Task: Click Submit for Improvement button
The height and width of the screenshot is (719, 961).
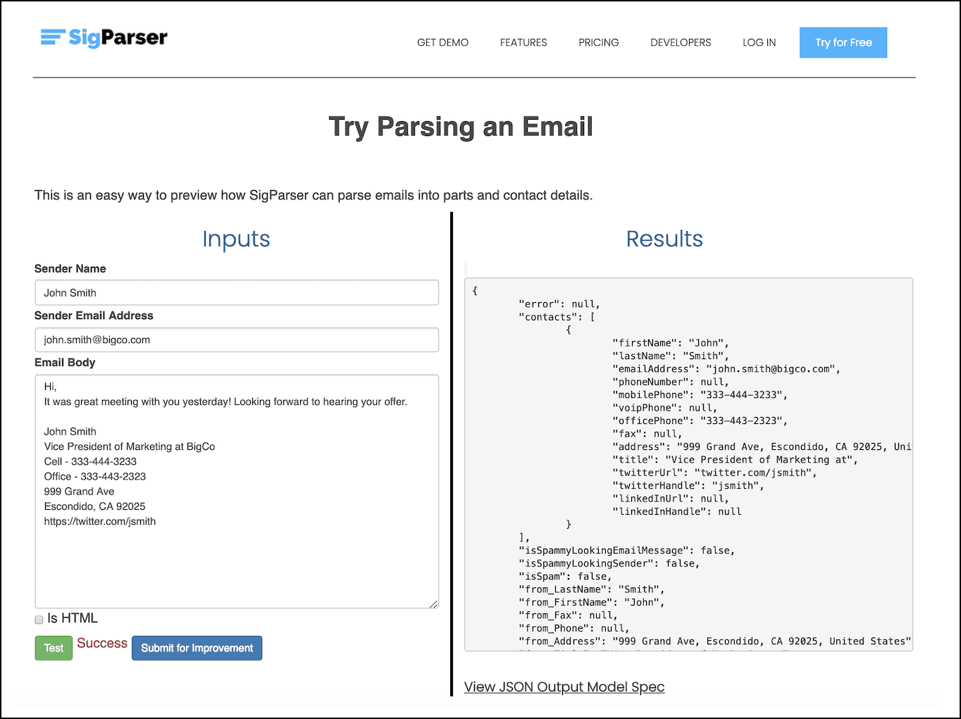Action: click(197, 648)
